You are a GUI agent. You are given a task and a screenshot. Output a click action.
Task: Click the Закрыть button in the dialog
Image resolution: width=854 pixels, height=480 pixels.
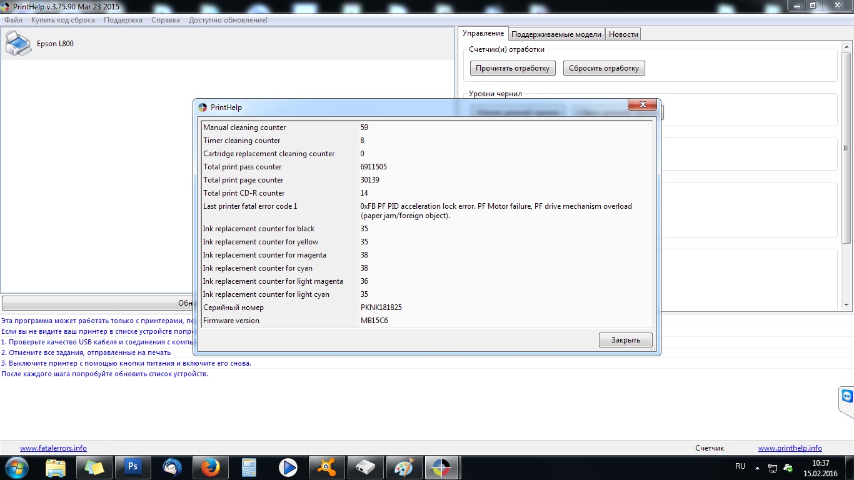(x=626, y=340)
